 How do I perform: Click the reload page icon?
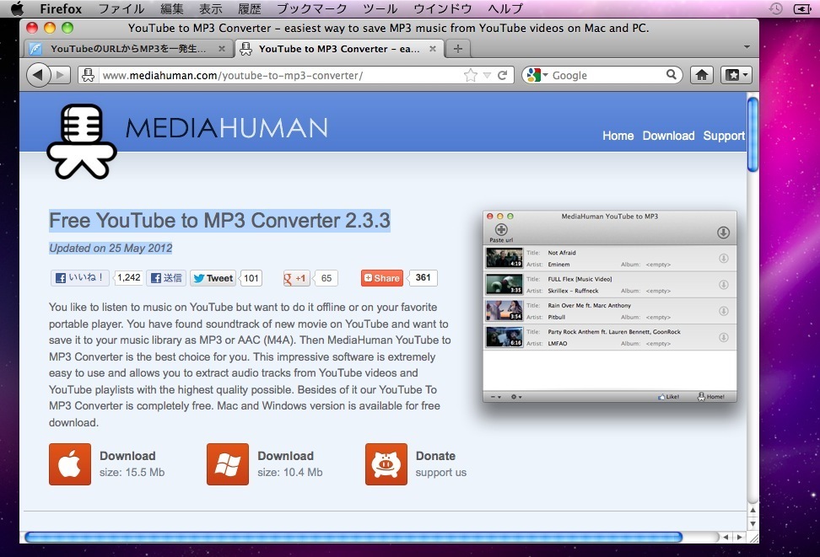503,75
